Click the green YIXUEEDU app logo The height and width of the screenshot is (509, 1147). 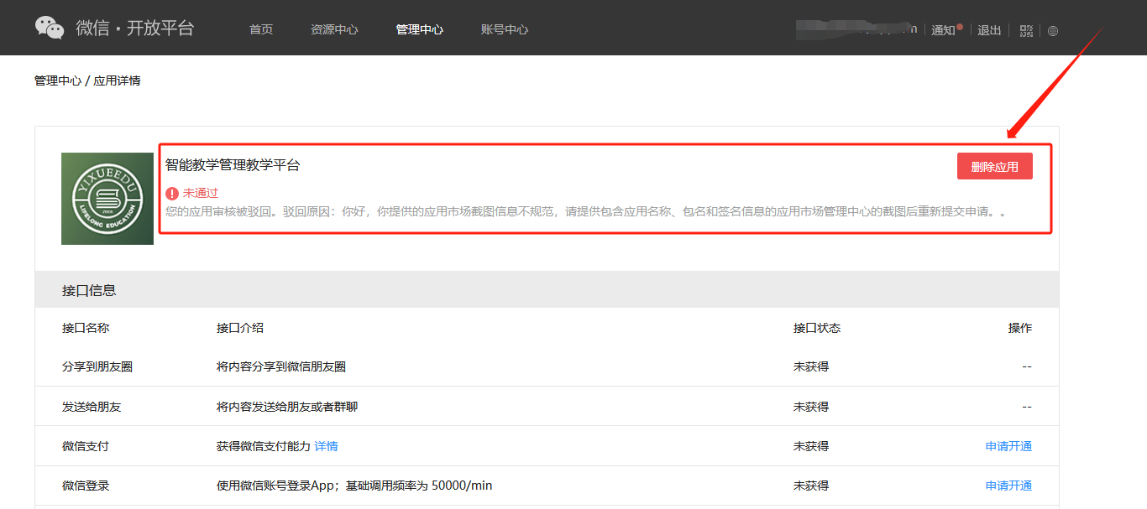pos(107,199)
